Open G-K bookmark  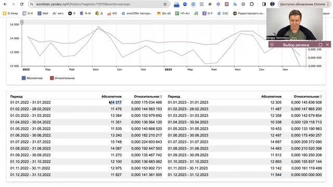pyautogui.click(x=28, y=14)
